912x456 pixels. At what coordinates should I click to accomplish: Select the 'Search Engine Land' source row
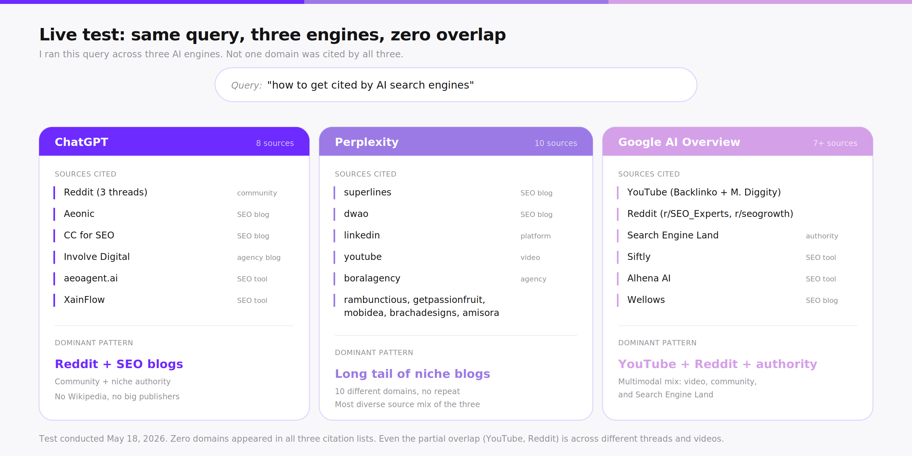point(737,236)
